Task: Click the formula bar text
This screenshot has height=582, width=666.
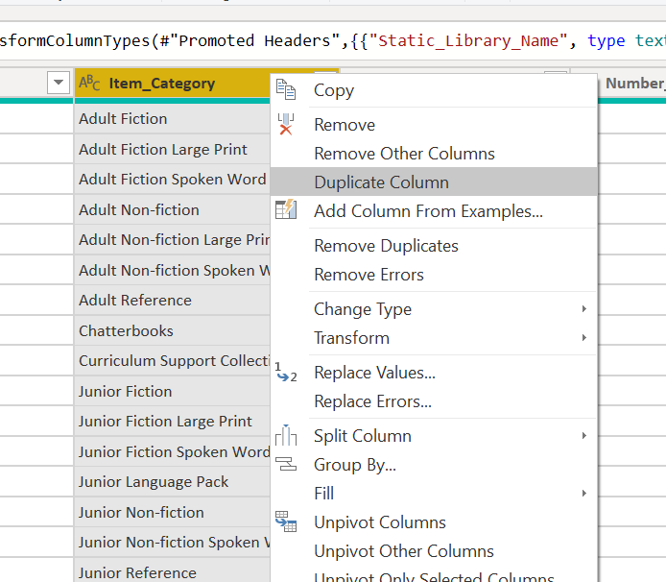Action: [x=333, y=40]
